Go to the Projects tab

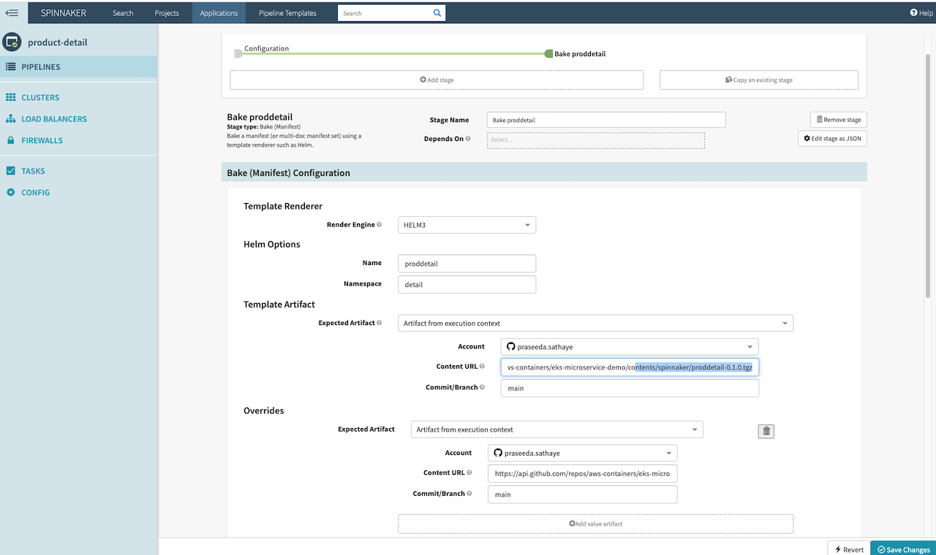click(x=167, y=13)
